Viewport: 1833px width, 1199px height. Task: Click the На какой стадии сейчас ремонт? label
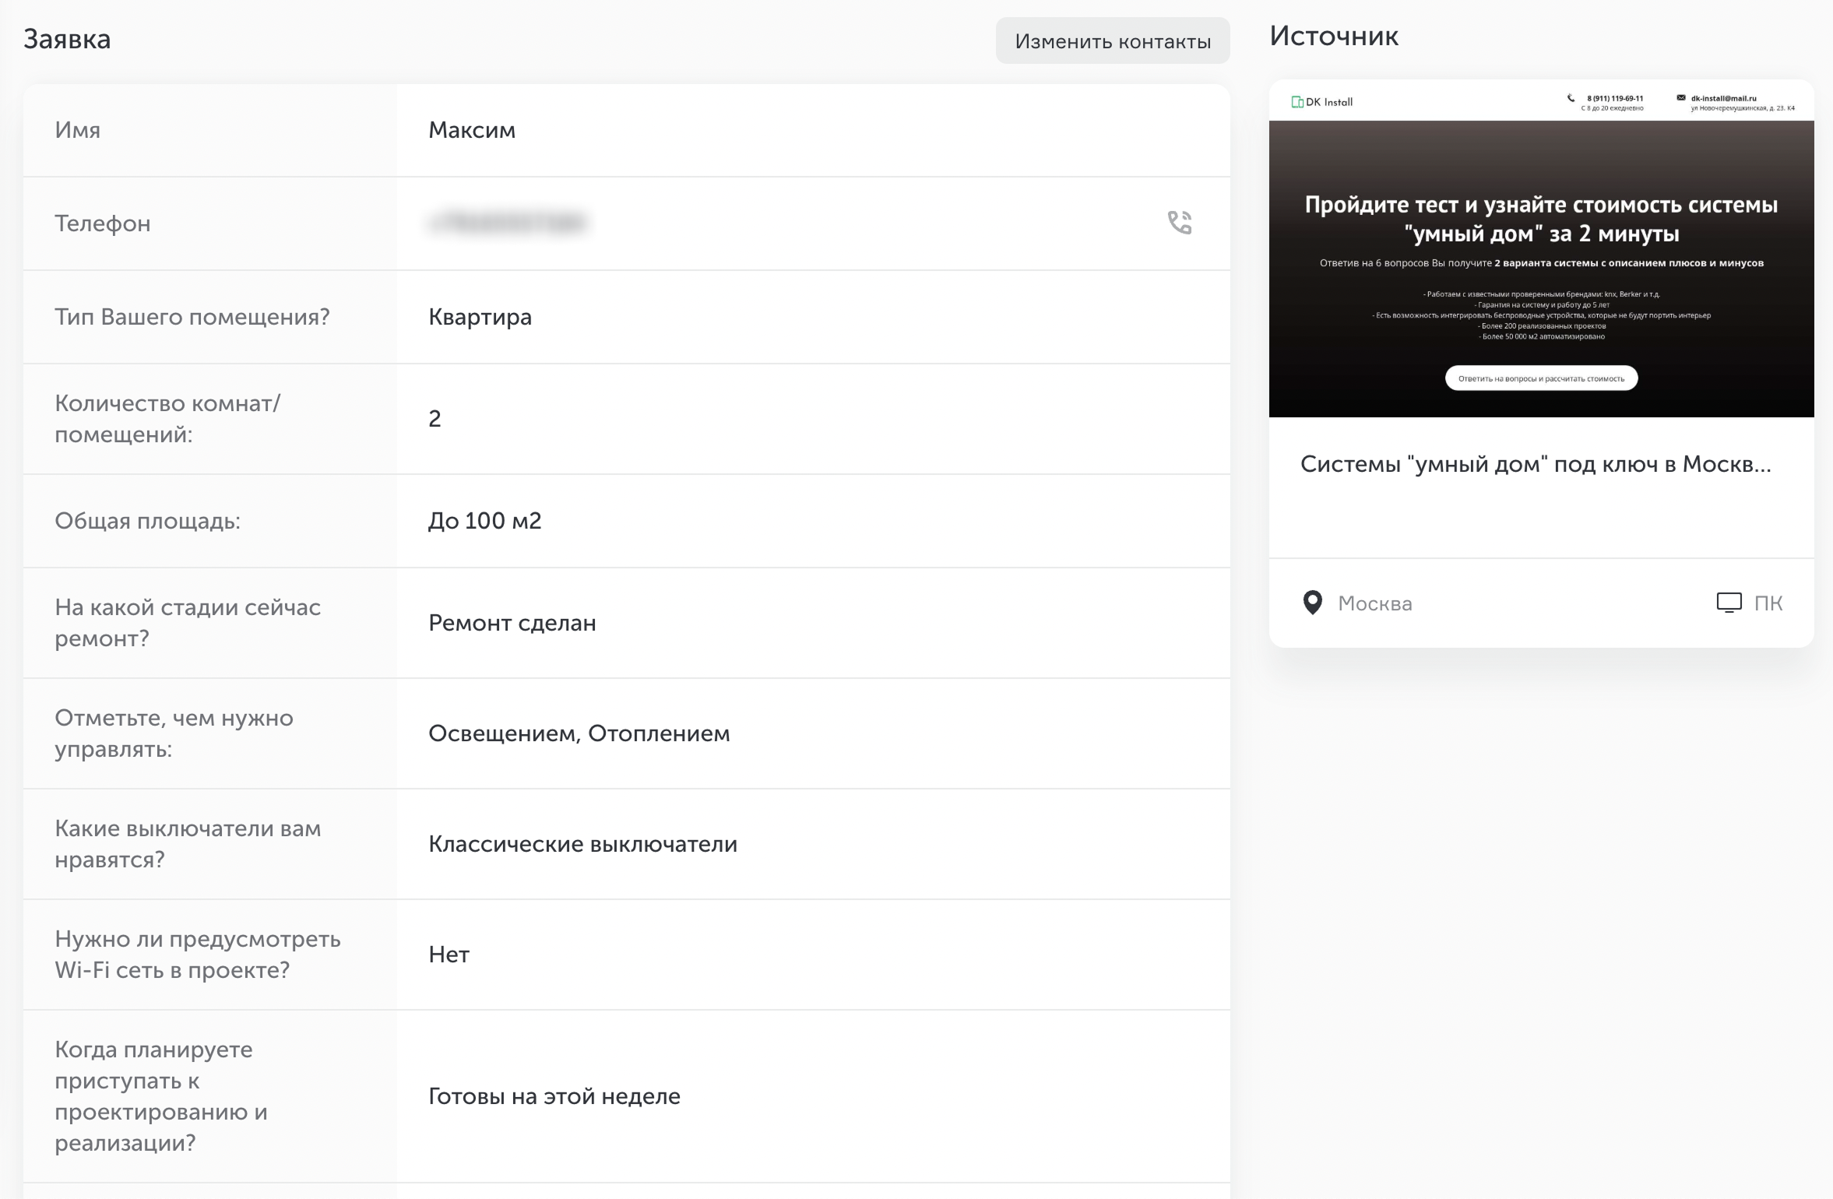[x=188, y=623]
